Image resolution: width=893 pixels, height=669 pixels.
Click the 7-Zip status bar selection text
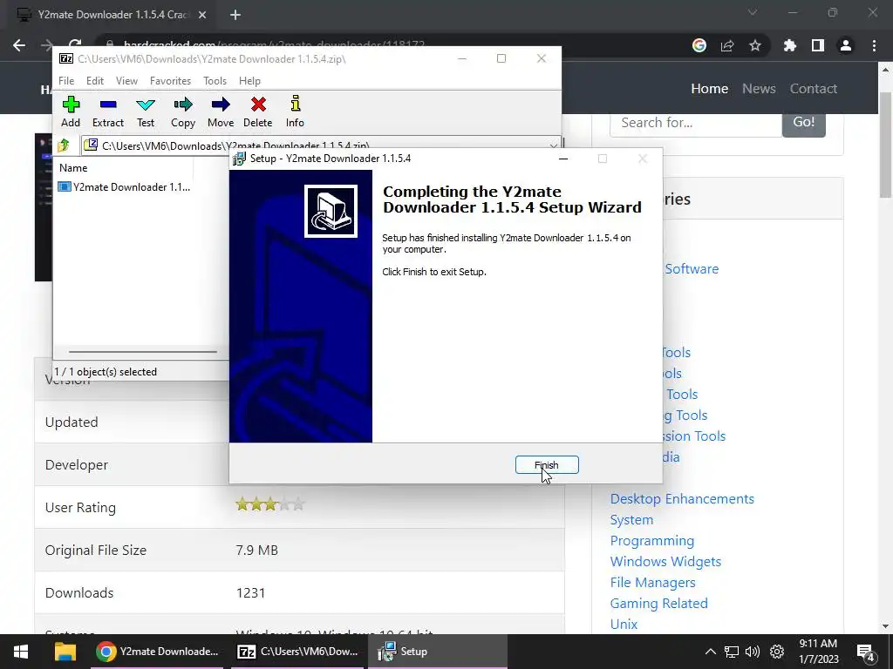(x=106, y=372)
